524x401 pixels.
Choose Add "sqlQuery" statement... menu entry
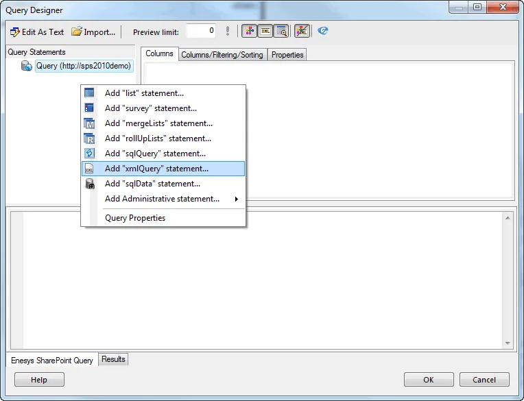[163, 154]
